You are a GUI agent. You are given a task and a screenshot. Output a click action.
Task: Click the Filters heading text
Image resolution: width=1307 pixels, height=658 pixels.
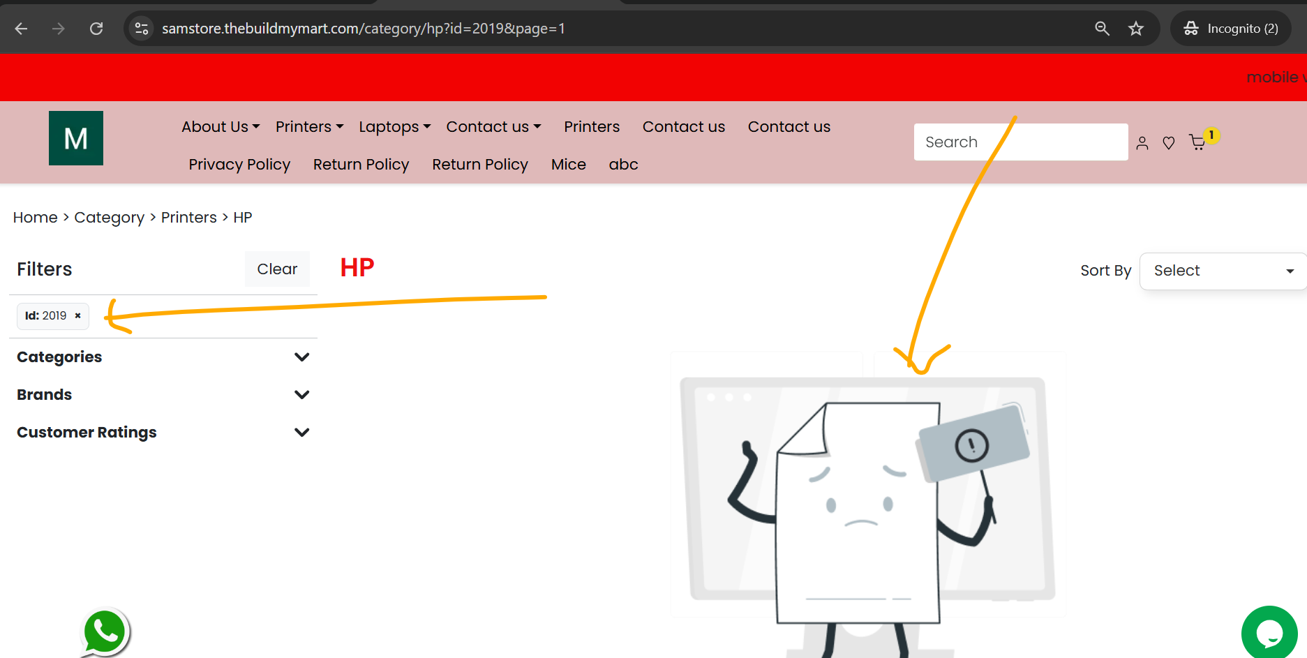(x=45, y=269)
